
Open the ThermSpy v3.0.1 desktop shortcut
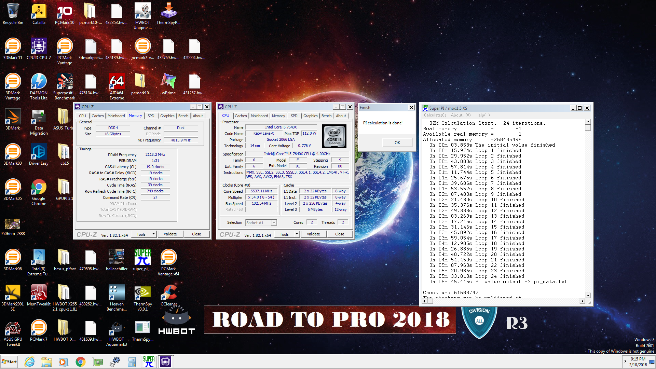tap(142, 298)
